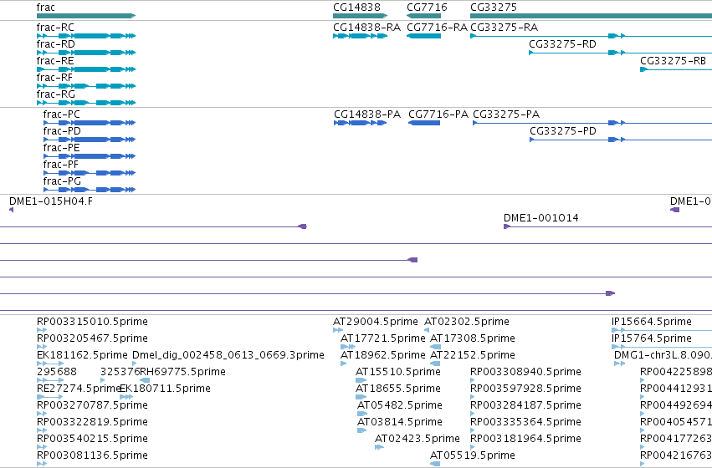Click EST RP003335364.5prime
The height and width of the screenshot is (468, 712).
(x=472, y=430)
